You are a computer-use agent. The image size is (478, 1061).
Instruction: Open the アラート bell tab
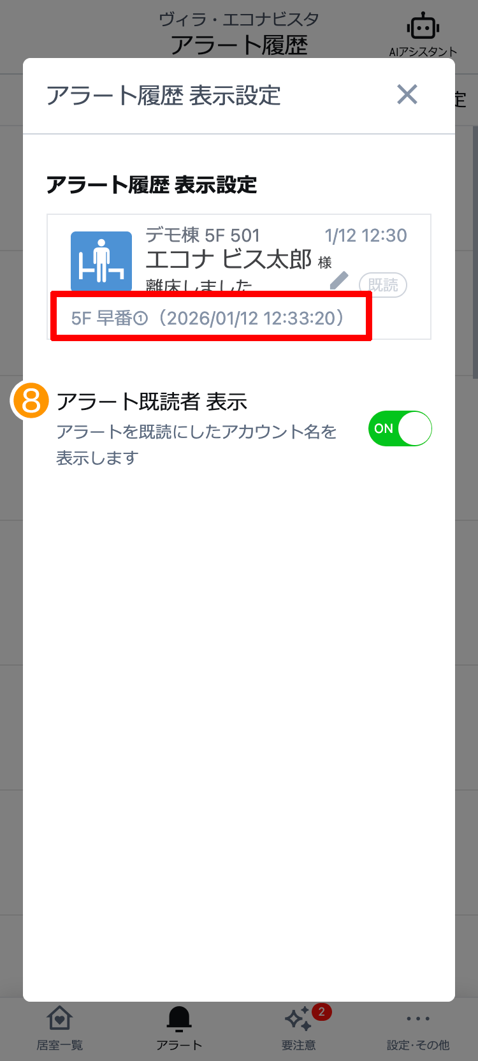tap(179, 1028)
